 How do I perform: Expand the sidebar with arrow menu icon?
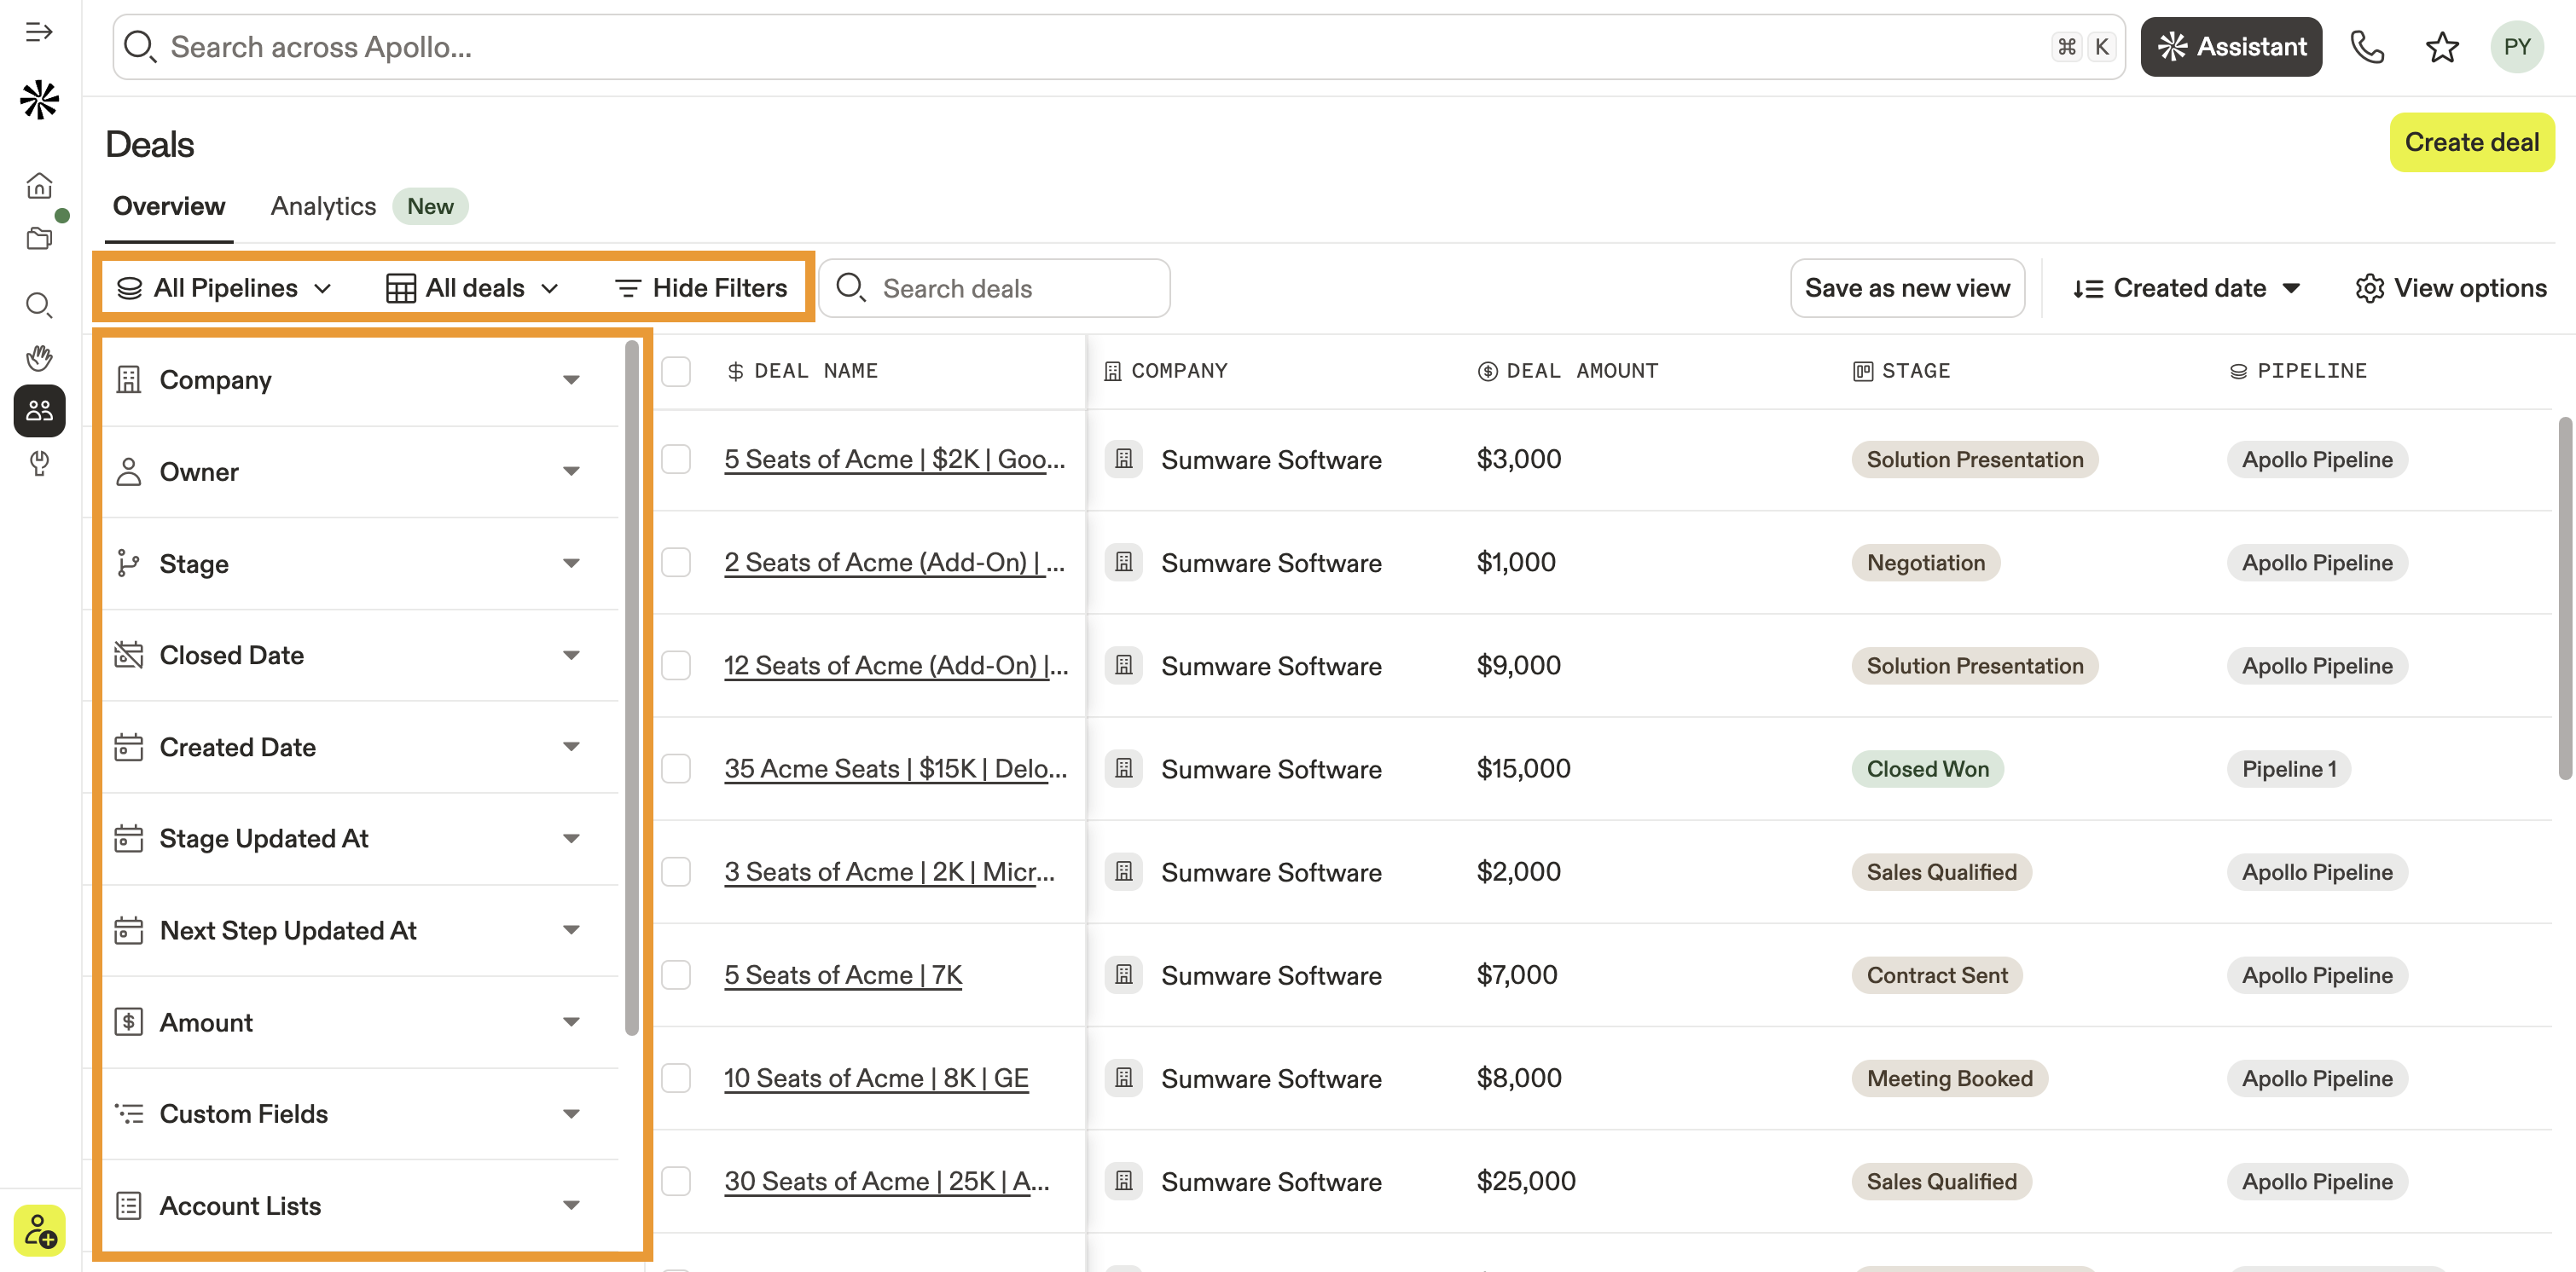39,32
